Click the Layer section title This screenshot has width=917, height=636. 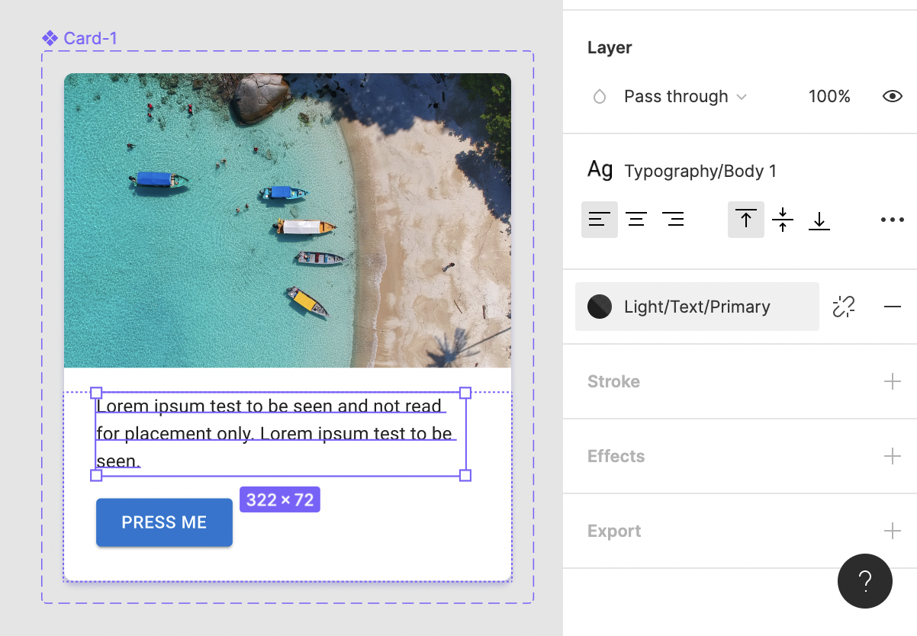tap(610, 47)
